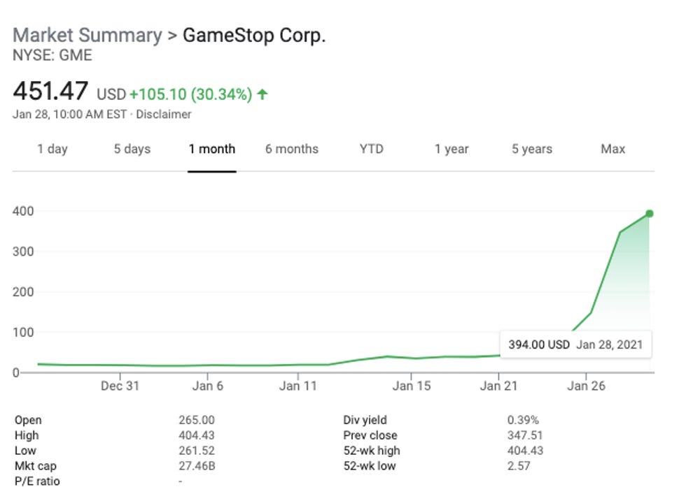
Task: Click the P/E ratio label
Action: (x=37, y=481)
